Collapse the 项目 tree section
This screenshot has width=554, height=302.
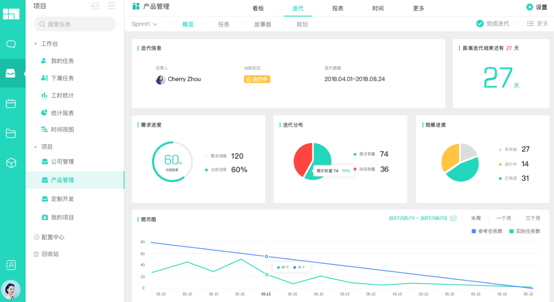(35, 147)
